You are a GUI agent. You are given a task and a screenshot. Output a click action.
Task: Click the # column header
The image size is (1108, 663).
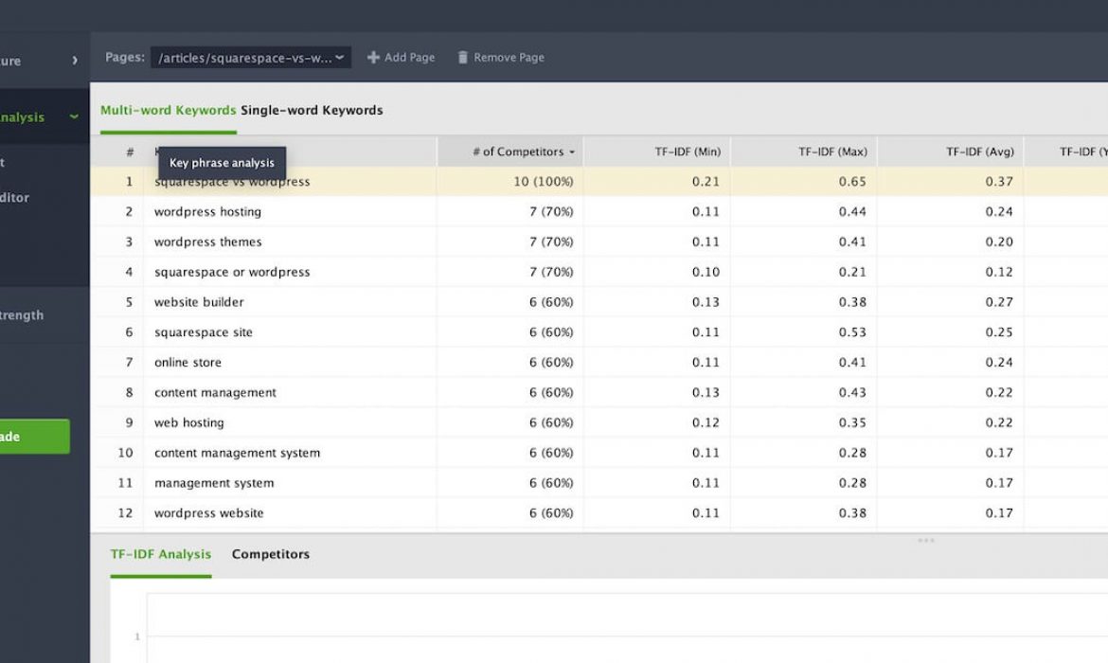pos(130,152)
